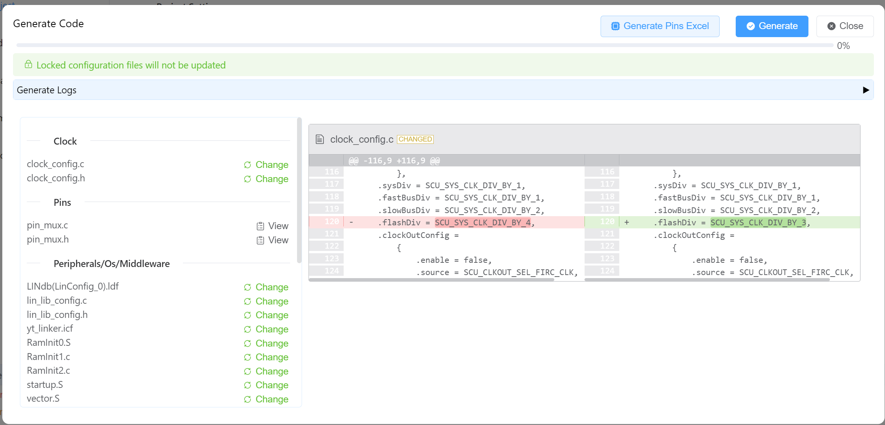885x425 pixels.
Task: Open Change for lin_lib_config.c
Action: coord(272,301)
